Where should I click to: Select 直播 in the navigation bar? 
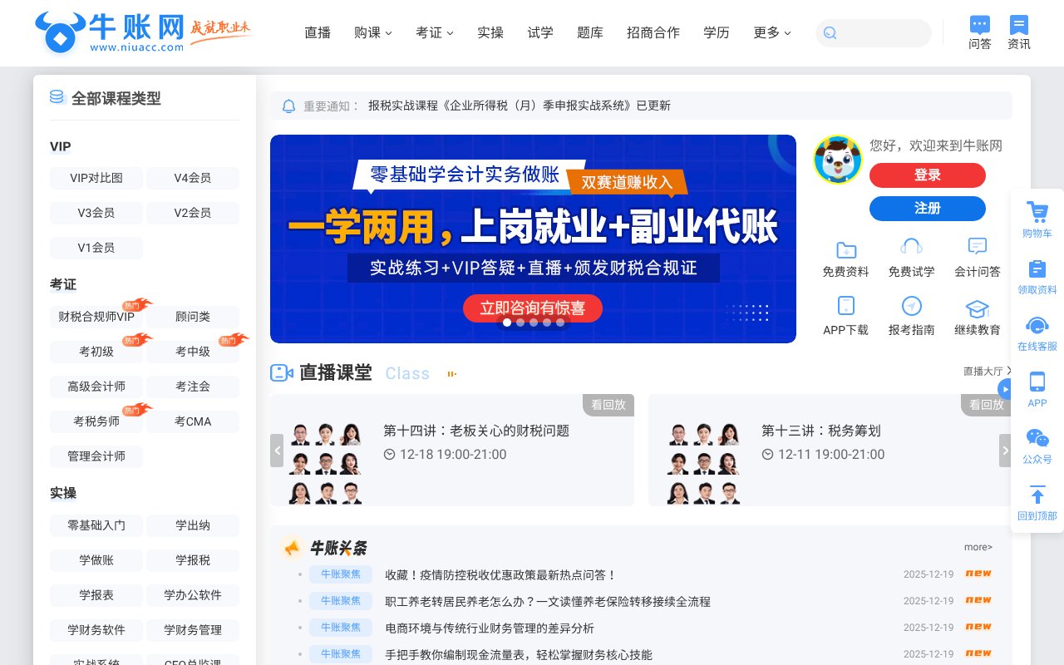coord(317,32)
